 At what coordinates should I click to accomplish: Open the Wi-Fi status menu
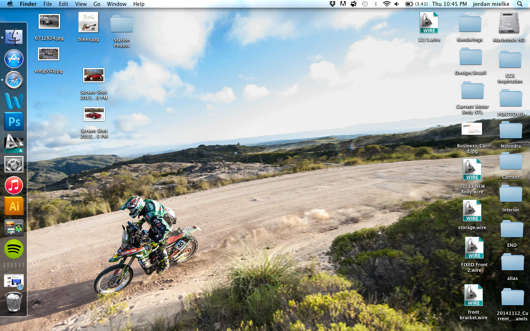tap(386, 4)
